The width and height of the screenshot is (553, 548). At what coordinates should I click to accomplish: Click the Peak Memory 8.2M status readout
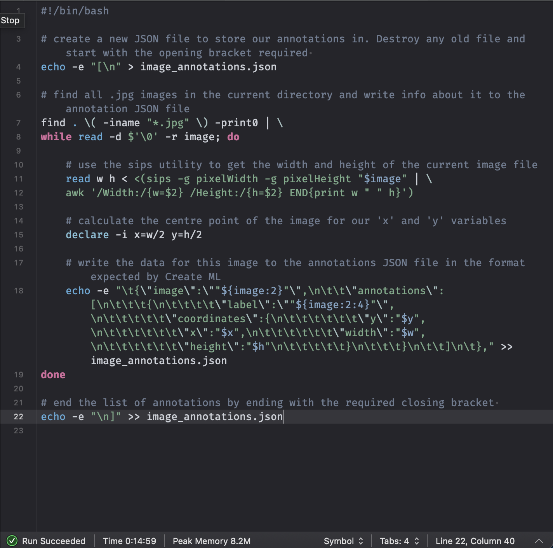click(x=211, y=541)
